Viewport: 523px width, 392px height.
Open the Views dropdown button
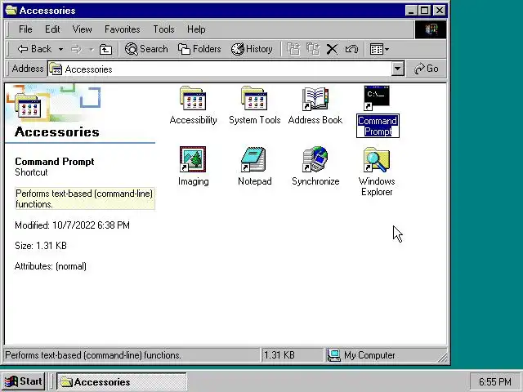click(379, 49)
